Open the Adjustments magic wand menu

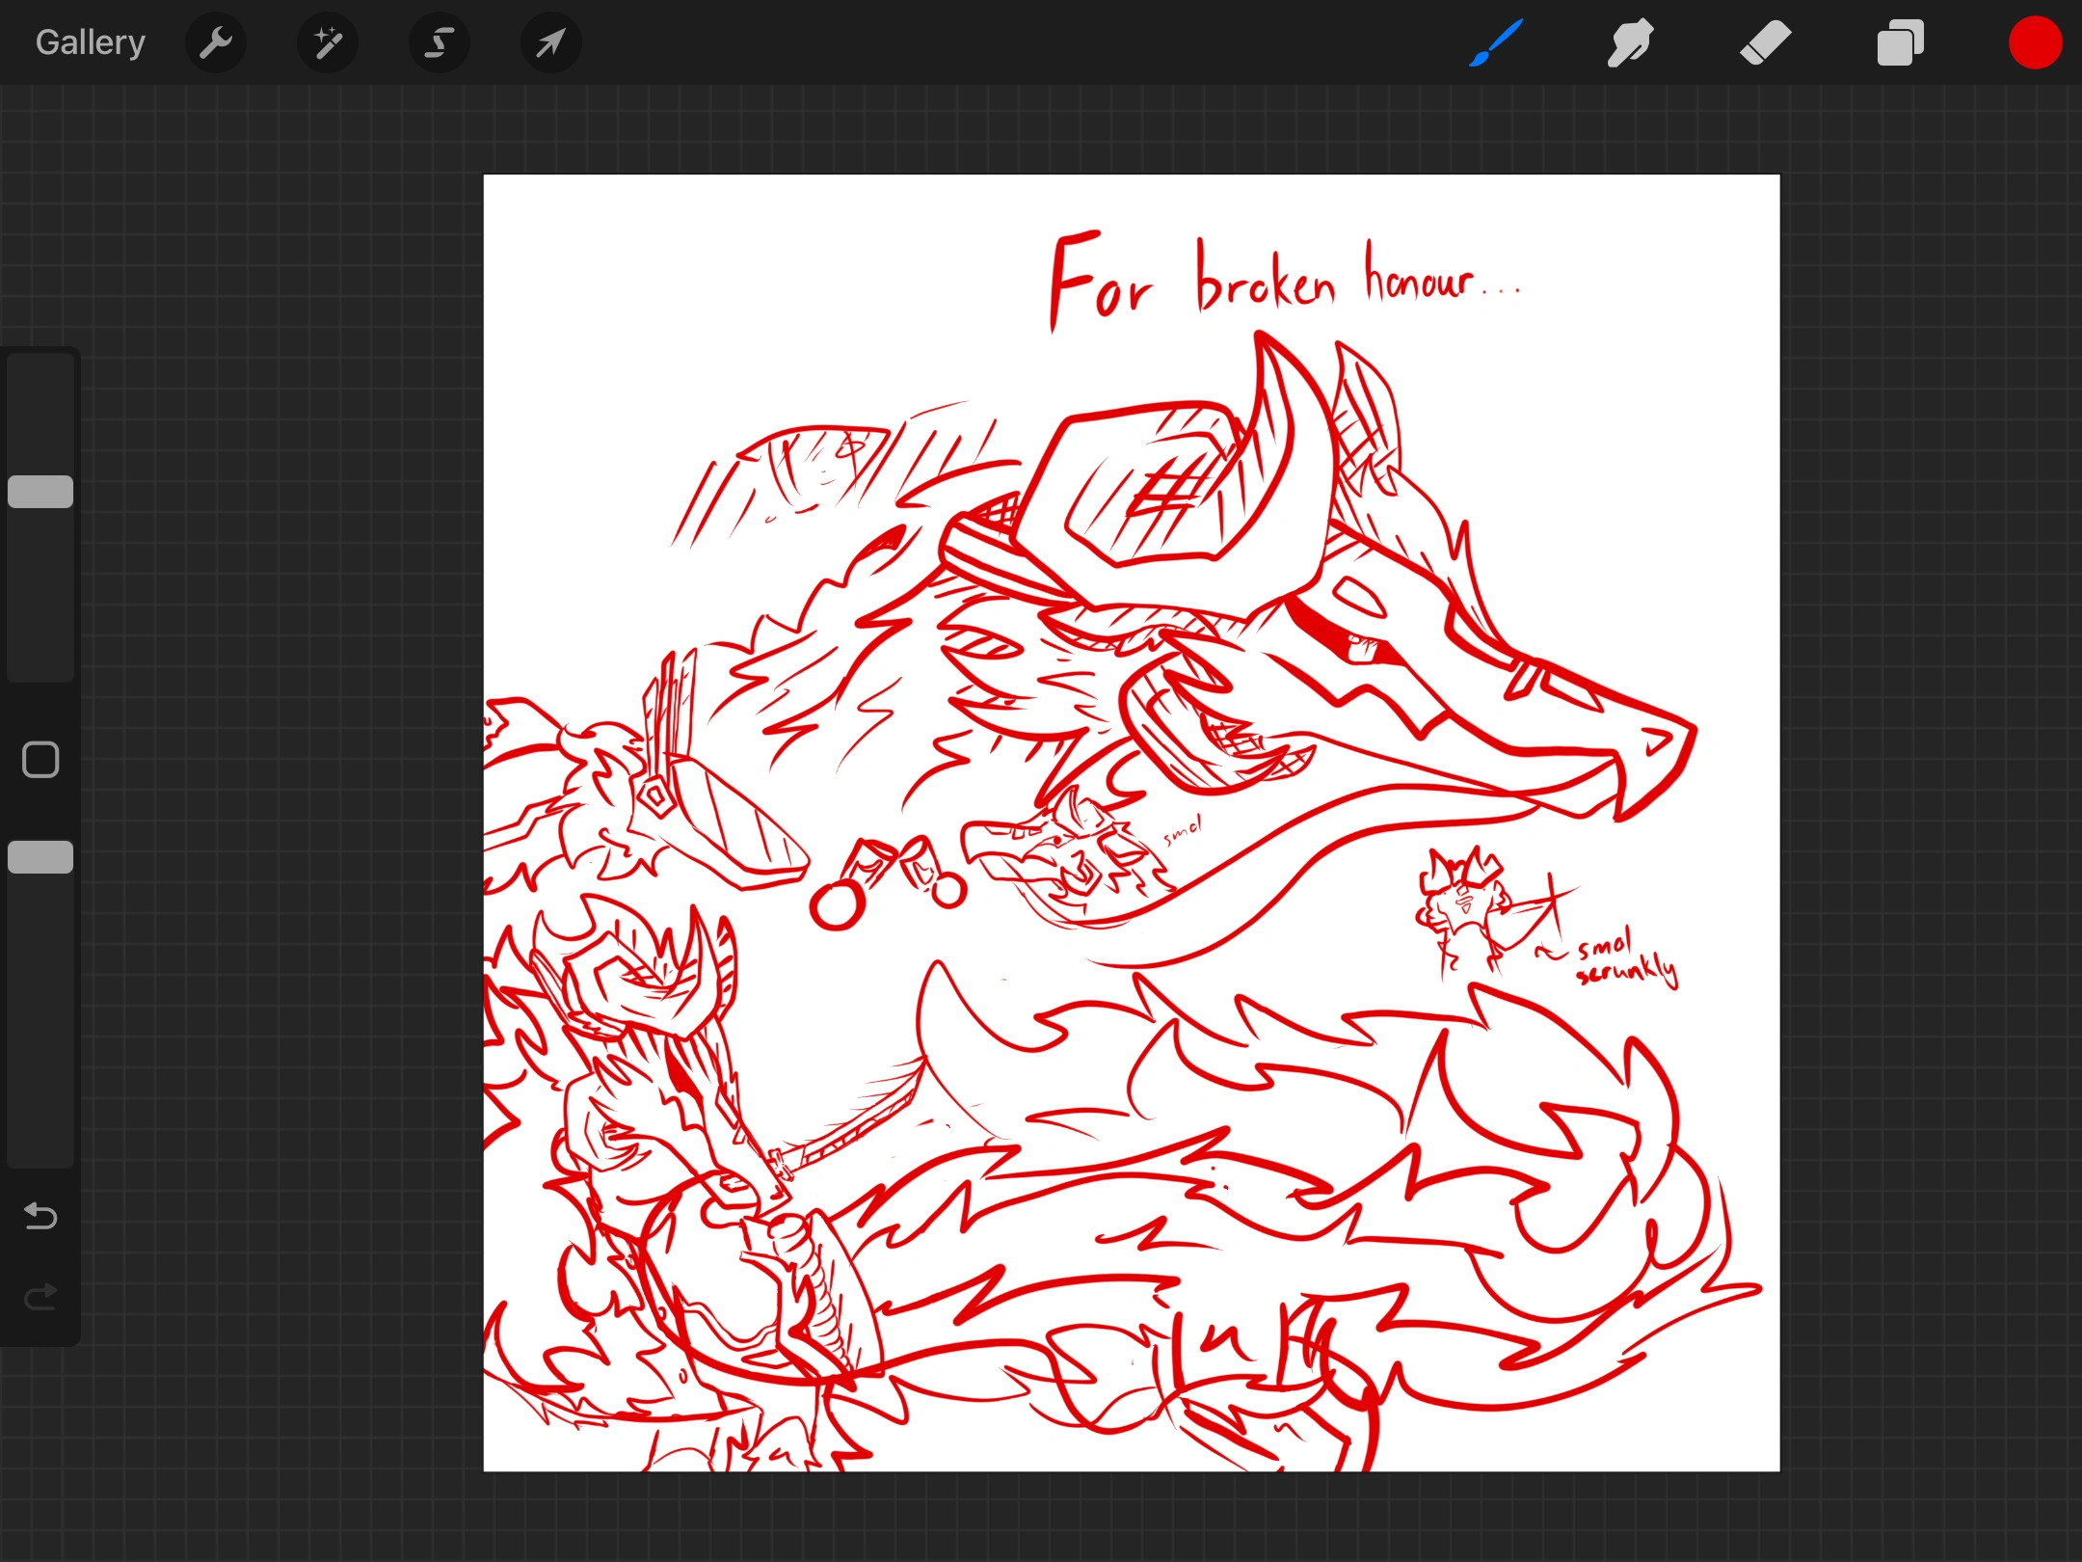[x=328, y=42]
